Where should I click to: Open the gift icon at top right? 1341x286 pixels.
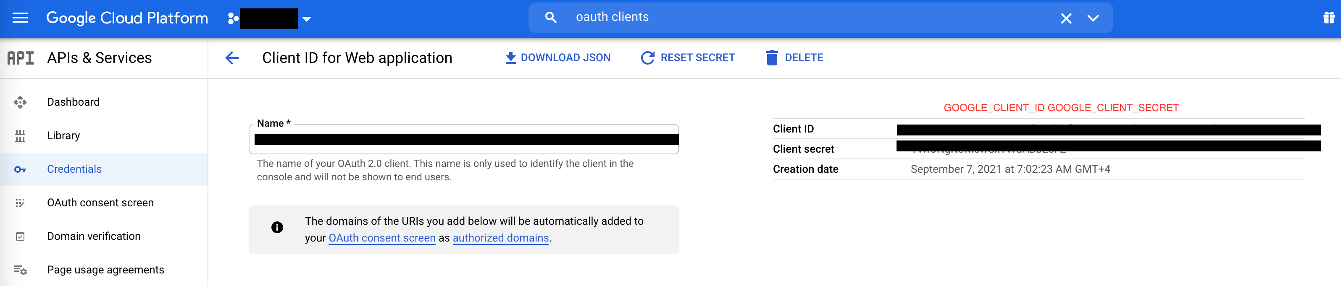pos(1329,18)
